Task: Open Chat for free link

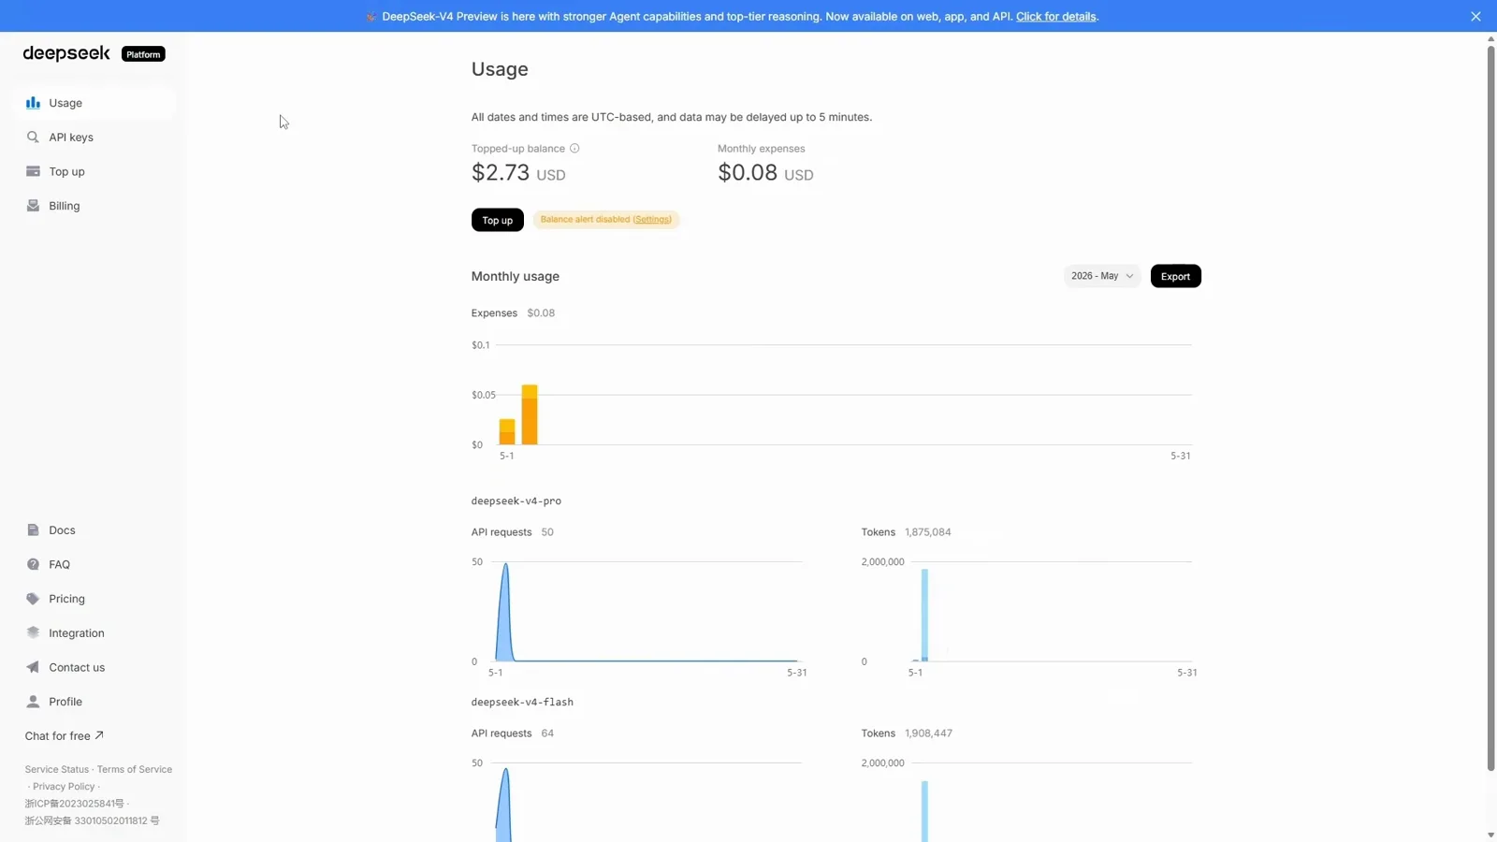Action: [64, 736]
